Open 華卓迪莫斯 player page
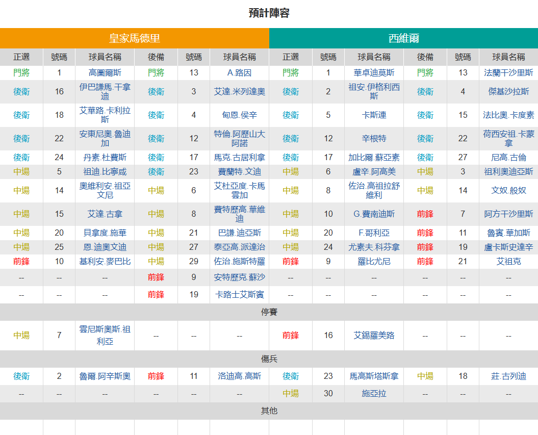Screen dimensions: 538x435 (374, 73)
